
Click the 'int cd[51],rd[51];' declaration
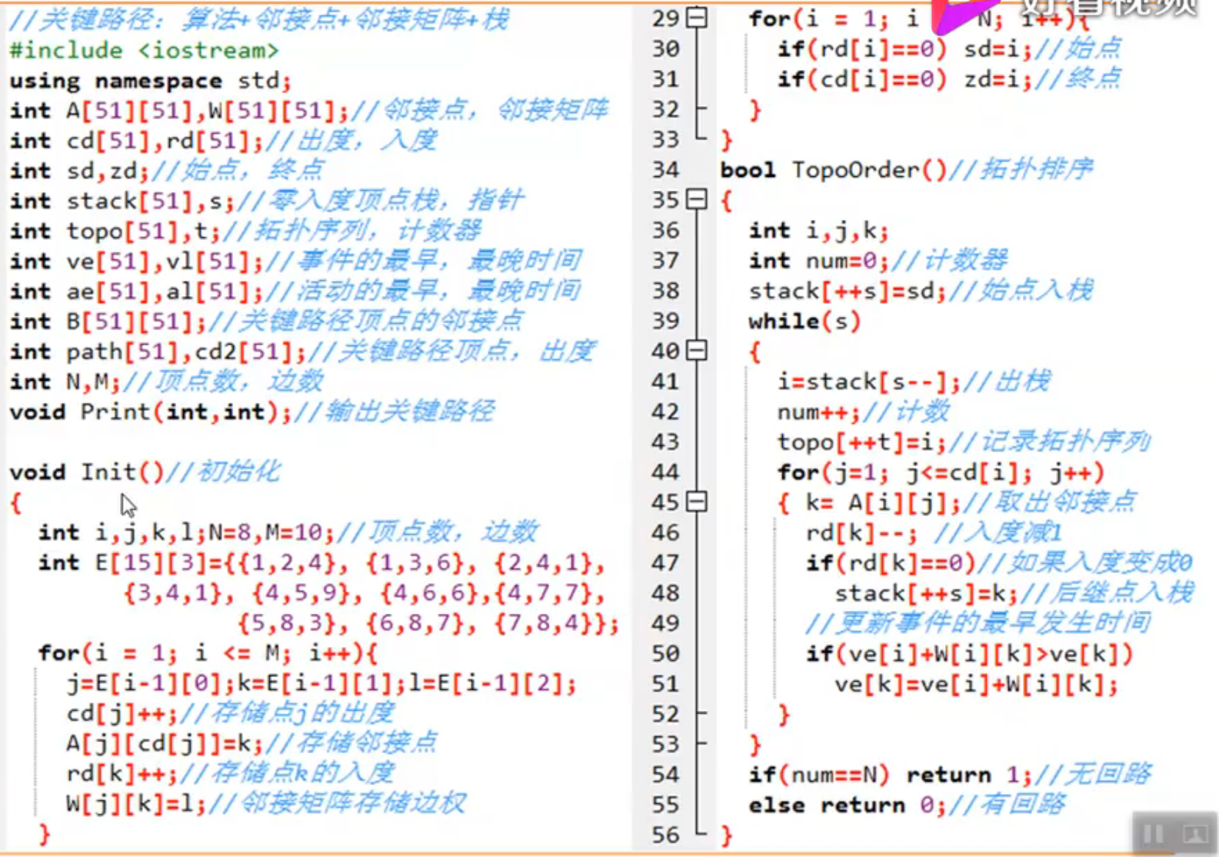coord(136,141)
